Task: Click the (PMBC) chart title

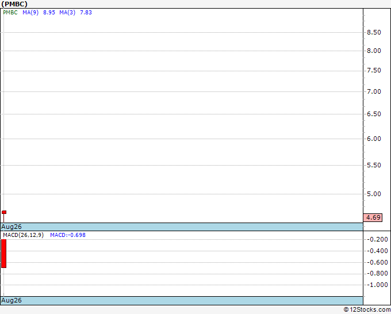Action: 14,4
